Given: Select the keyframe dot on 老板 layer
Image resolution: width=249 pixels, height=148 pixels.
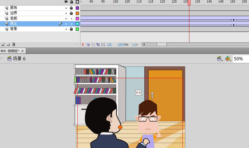Looking at the screenshot, I should click(233, 20).
